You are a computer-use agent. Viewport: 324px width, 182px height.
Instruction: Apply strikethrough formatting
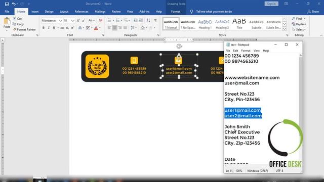coord(62,28)
